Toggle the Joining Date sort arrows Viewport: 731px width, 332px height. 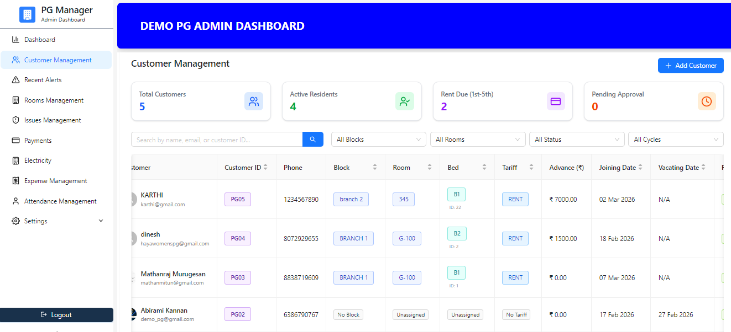tap(641, 167)
